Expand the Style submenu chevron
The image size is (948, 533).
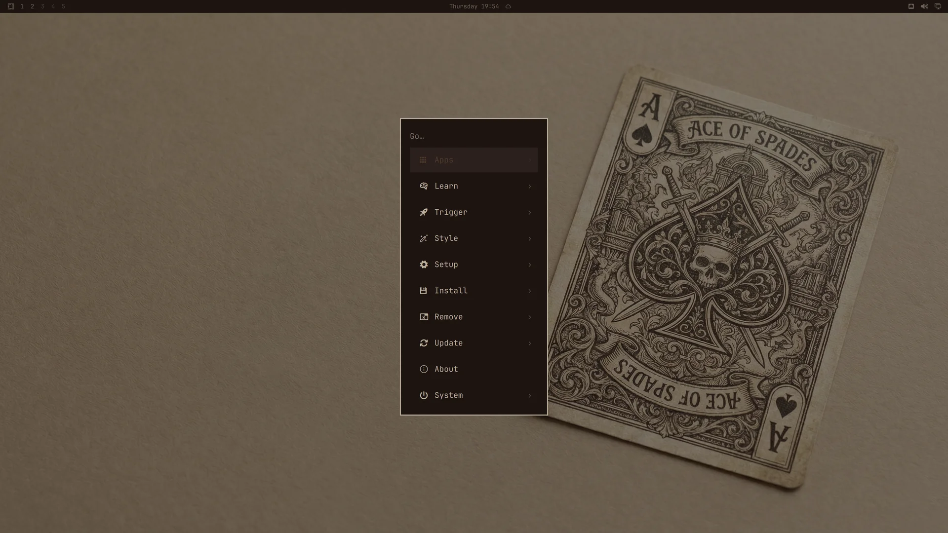pos(530,239)
